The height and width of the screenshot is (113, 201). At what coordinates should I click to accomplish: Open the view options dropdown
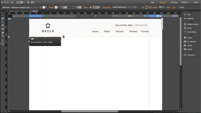click(x=33, y=2)
